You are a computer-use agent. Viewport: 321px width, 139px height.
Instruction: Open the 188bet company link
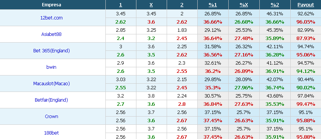pos(52,133)
